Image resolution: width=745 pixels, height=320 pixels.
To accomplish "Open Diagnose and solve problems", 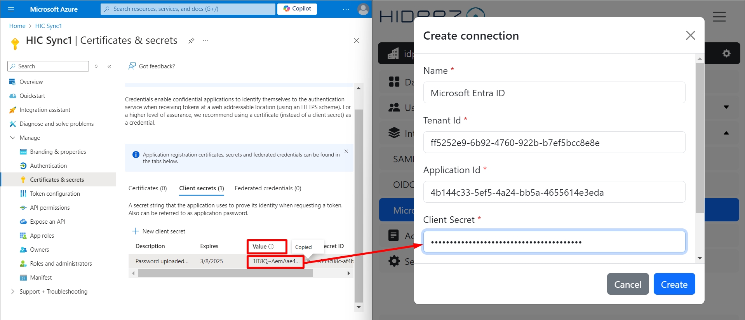I will tap(56, 124).
